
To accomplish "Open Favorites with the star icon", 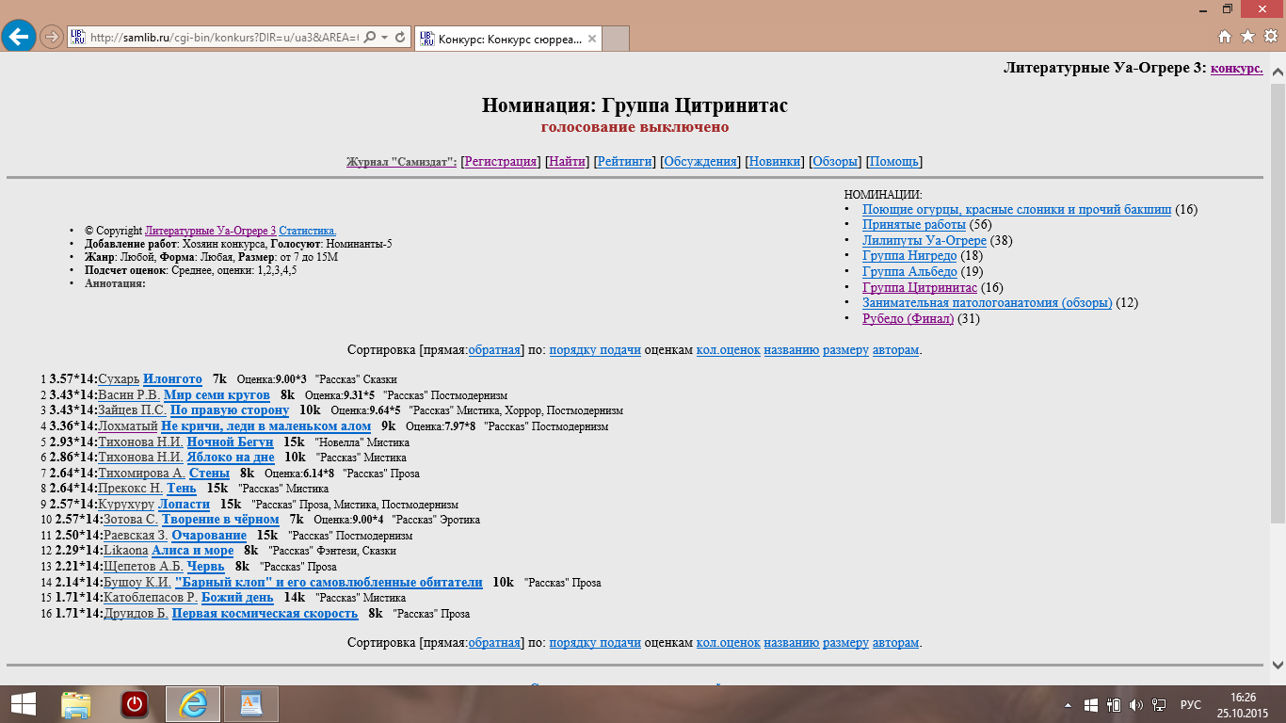I will click(x=1247, y=37).
